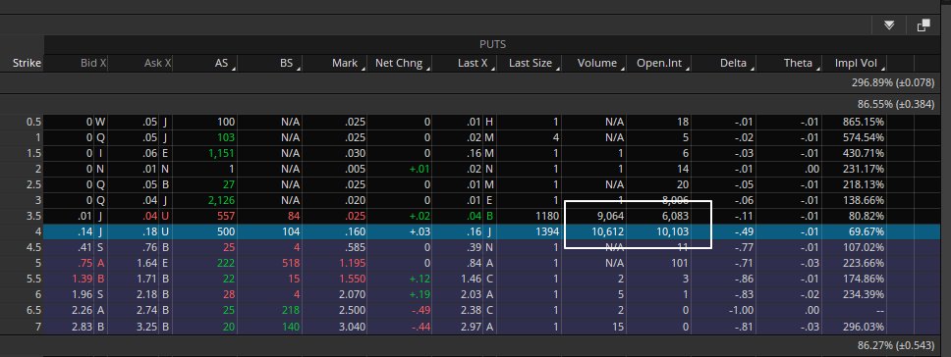The height and width of the screenshot is (357, 951).
Task: Click the Bid X column header
Action: click(93, 63)
